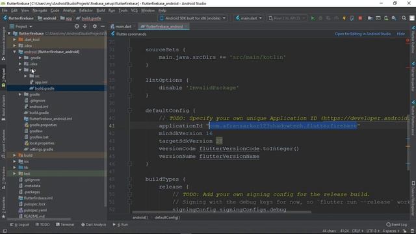Image resolution: width=416 pixels, height=234 pixels.
Task: Expand the lib folder arrow in tree
Action: click(x=14, y=168)
